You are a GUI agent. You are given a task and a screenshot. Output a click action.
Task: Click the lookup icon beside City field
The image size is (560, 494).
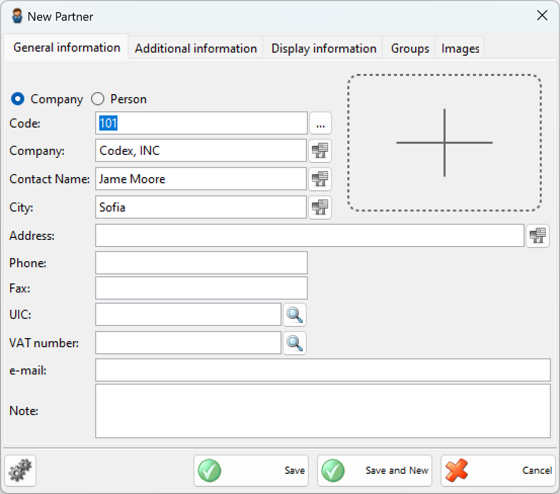tap(320, 208)
